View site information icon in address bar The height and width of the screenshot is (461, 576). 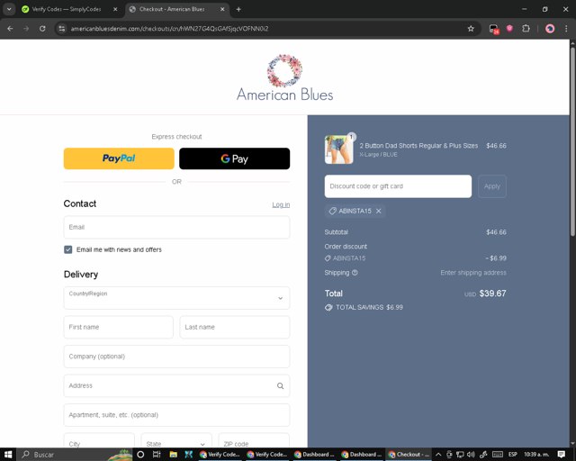tap(62, 29)
